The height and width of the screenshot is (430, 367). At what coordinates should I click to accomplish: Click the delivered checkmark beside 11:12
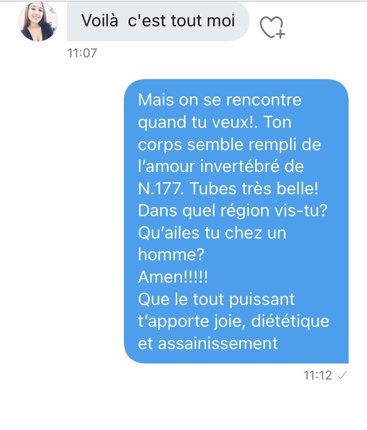(342, 376)
